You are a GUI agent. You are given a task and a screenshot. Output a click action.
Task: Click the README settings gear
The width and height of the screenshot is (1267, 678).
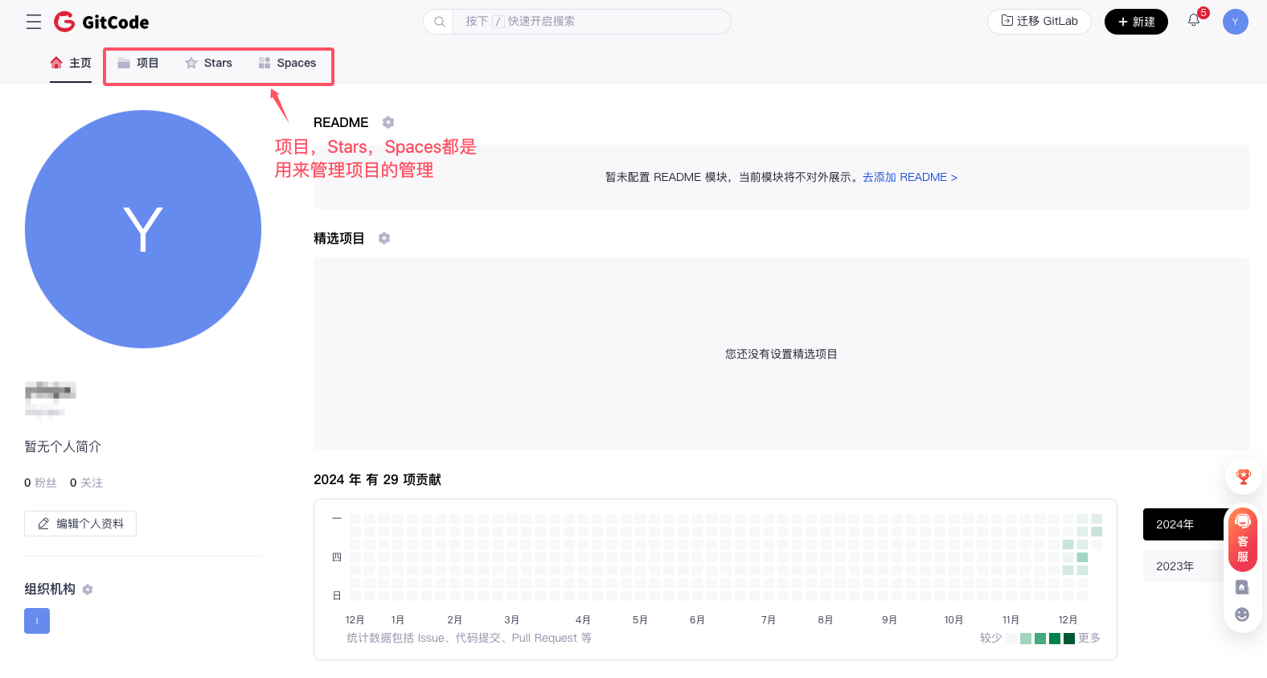(x=388, y=122)
